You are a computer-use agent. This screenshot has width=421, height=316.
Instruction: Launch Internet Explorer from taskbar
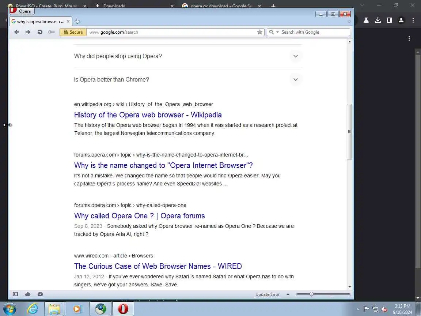click(x=33, y=309)
